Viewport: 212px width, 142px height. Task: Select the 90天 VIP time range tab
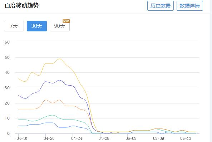pyautogui.click(x=60, y=26)
